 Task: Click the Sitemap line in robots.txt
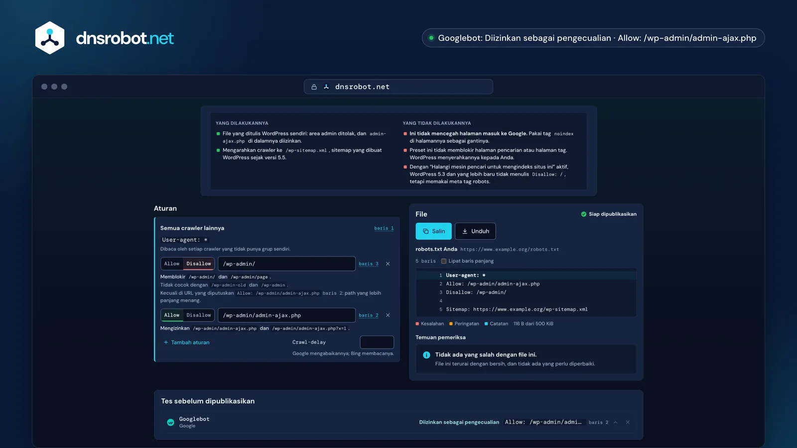[x=517, y=309]
